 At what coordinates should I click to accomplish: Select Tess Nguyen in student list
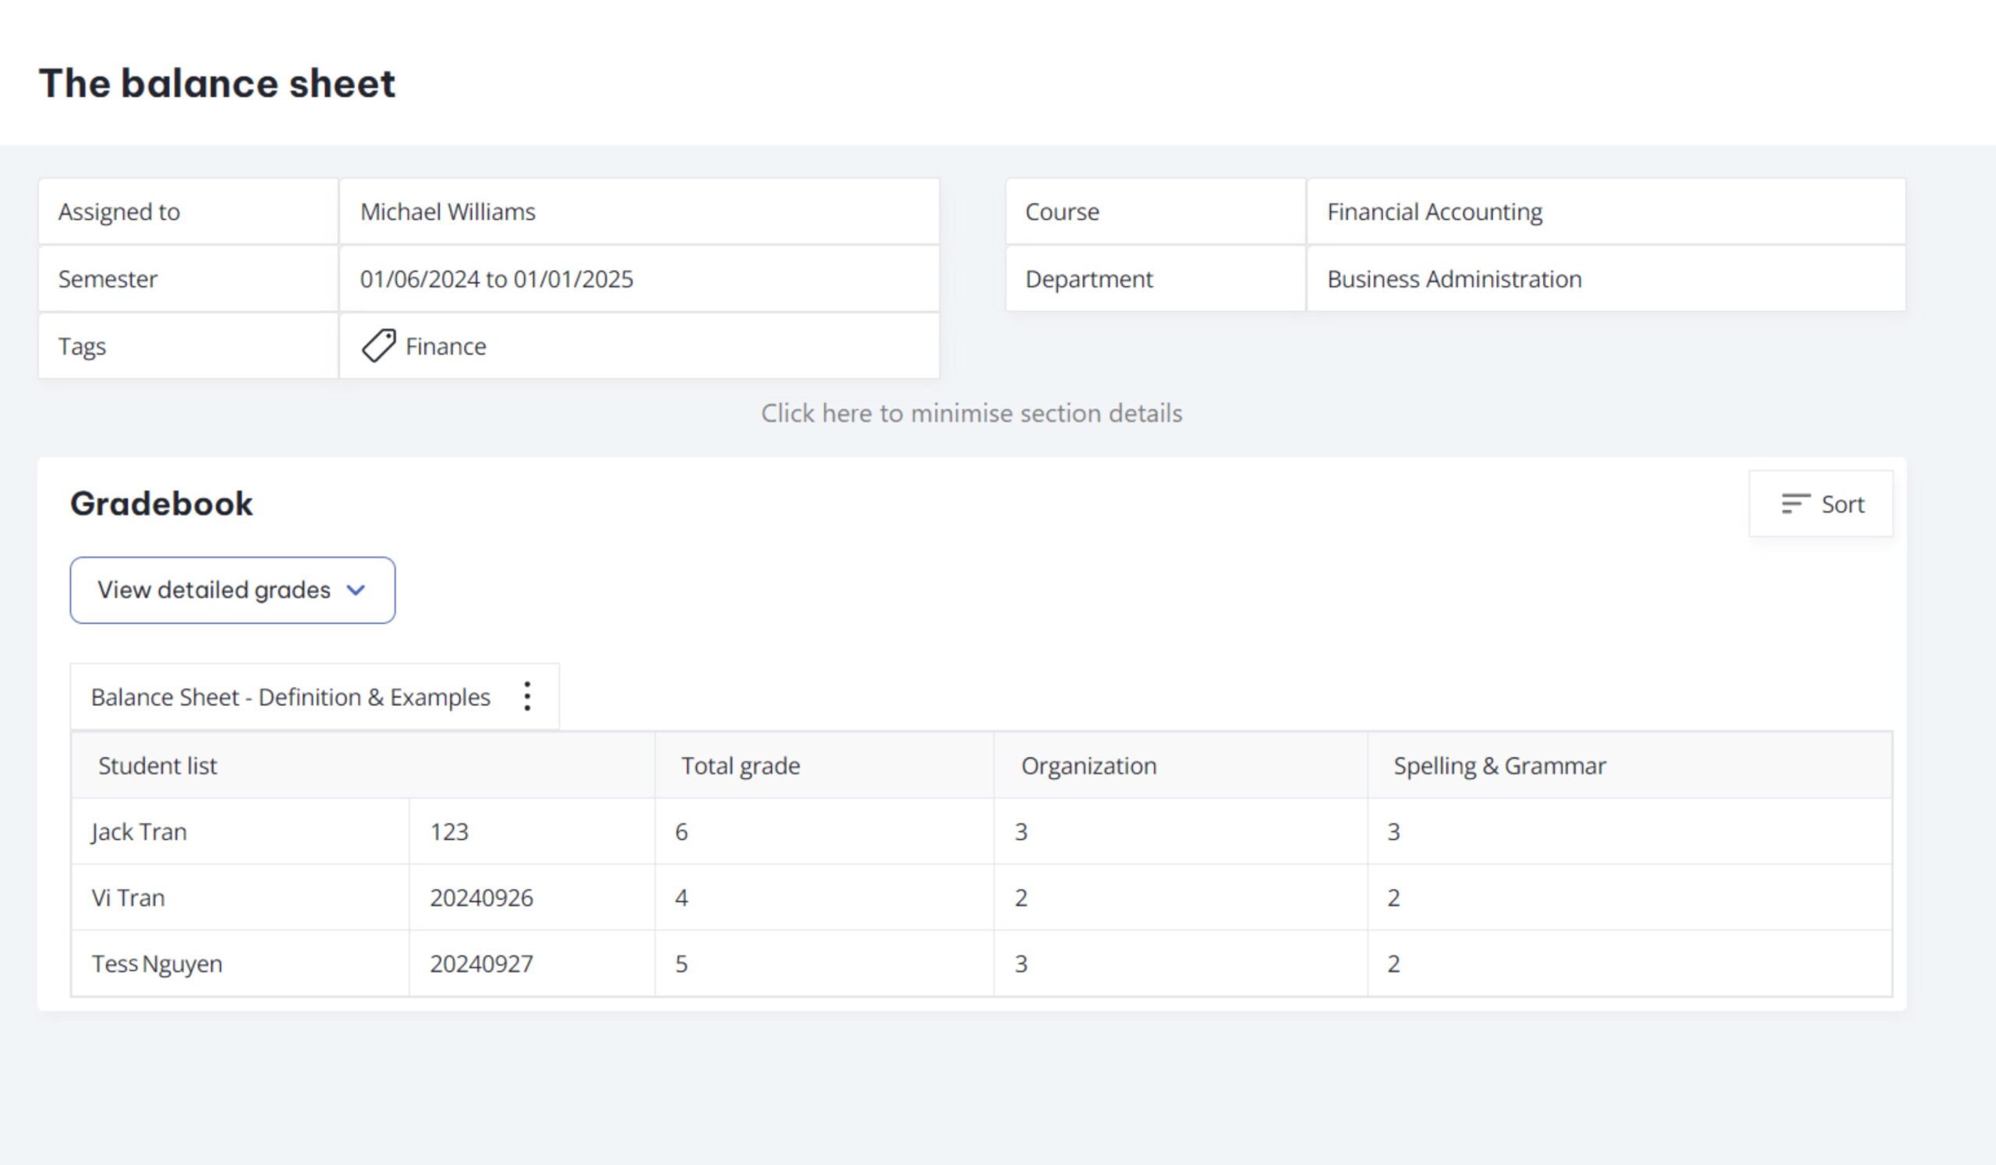point(157,964)
